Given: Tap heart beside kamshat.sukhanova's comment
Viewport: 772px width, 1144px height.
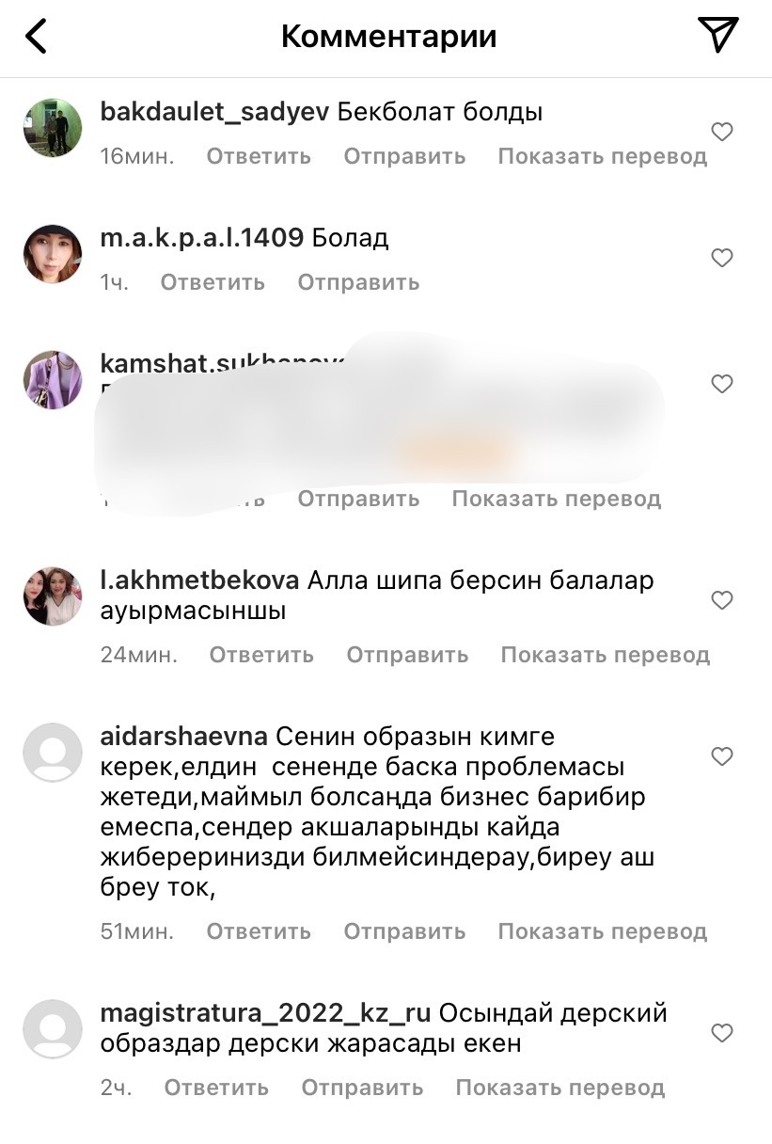Looking at the screenshot, I should 721,384.
